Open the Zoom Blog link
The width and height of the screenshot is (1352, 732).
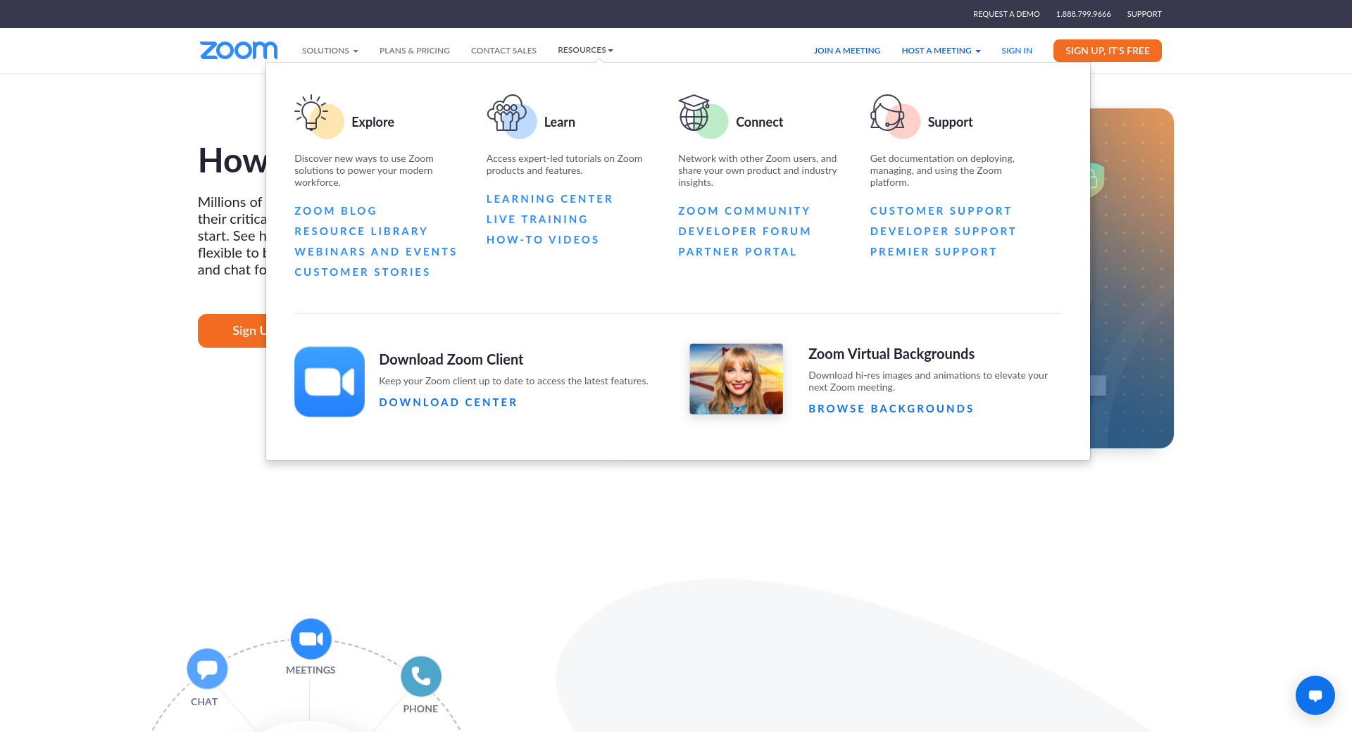335,211
